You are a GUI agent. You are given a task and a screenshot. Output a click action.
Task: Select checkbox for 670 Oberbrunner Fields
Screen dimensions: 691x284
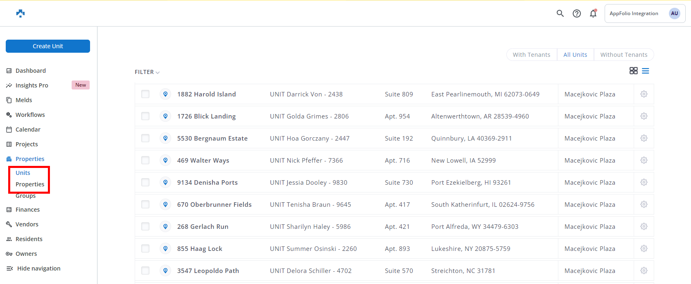point(145,204)
